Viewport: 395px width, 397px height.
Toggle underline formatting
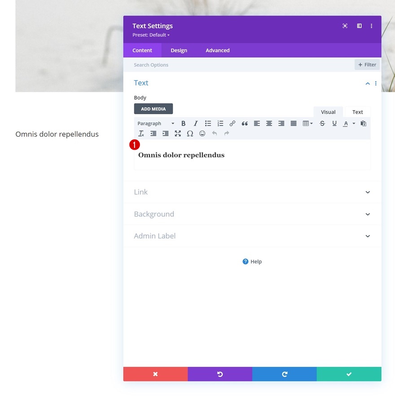point(334,124)
